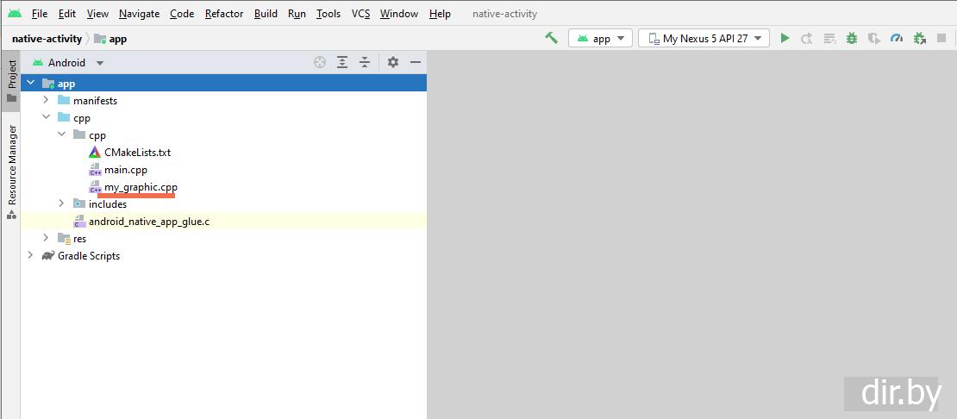
Task: Select main.cpp in the tree
Action: [126, 170]
